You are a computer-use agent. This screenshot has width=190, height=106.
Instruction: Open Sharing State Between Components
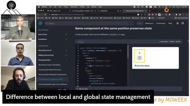click(x=53, y=74)
